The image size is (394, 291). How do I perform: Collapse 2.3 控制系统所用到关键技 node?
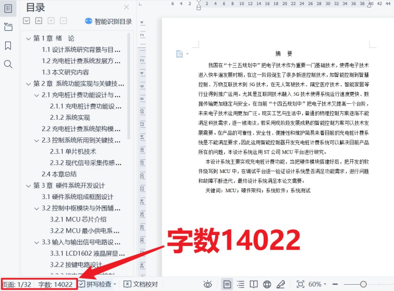point(36,140)
